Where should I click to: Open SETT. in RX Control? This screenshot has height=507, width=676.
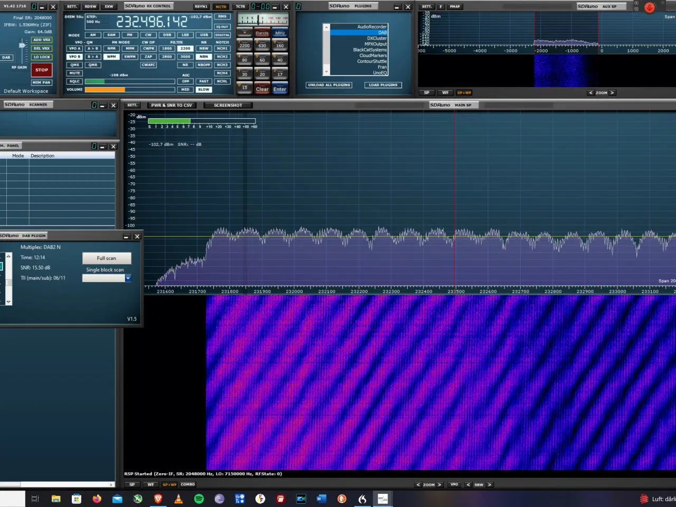click(72, 6)
